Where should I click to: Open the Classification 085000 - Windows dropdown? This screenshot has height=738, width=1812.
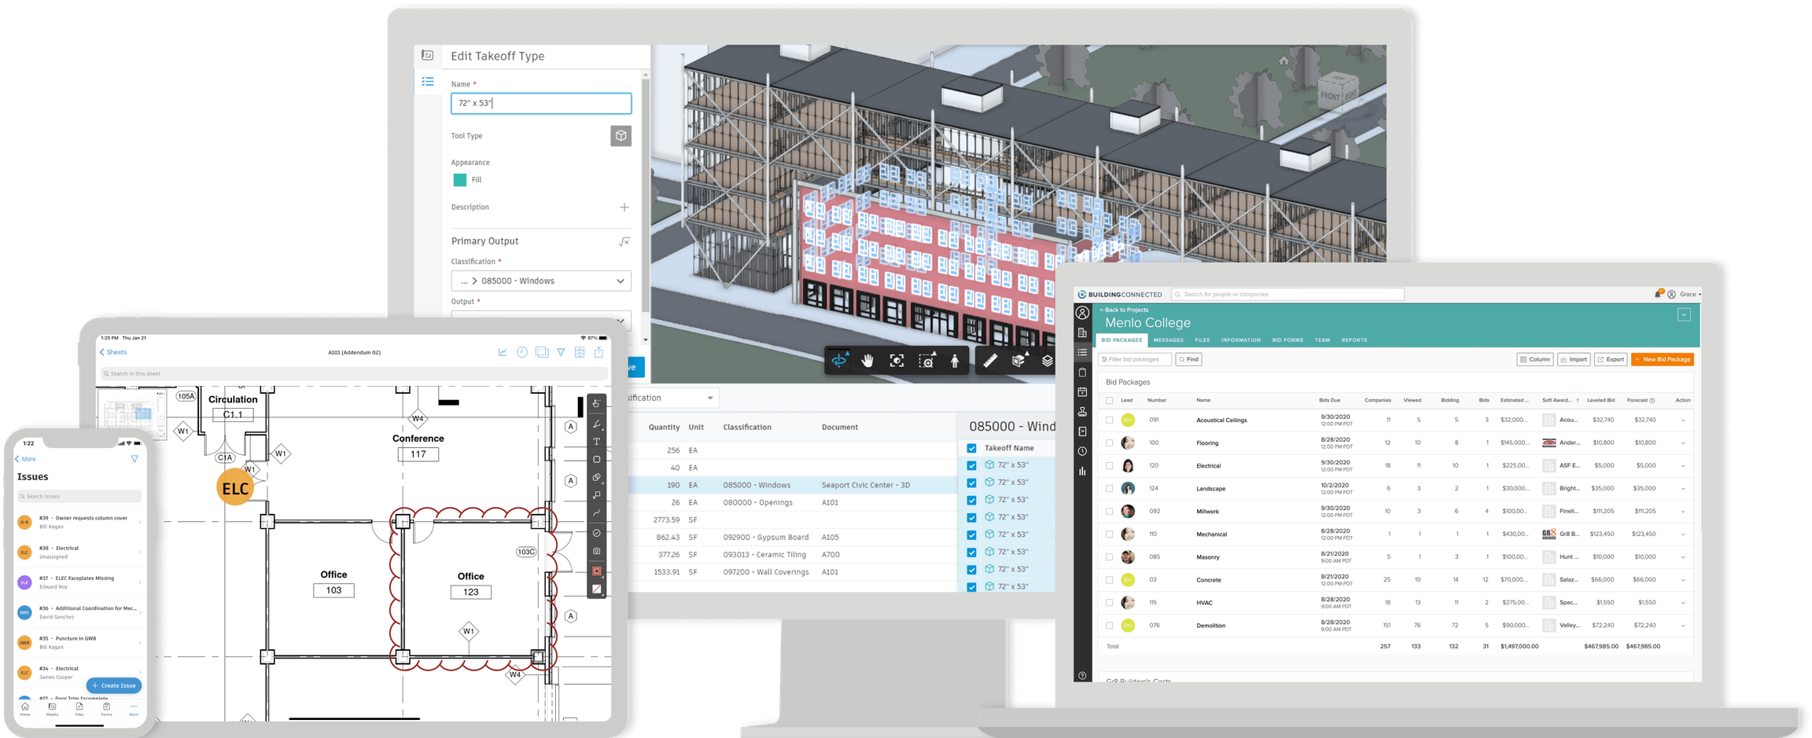click(x=541, y=281)
